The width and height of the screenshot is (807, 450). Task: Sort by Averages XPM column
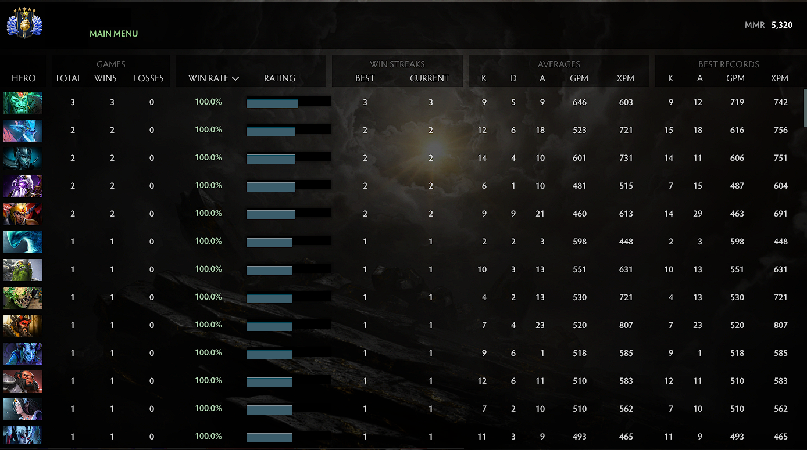(x=626, y=78)
